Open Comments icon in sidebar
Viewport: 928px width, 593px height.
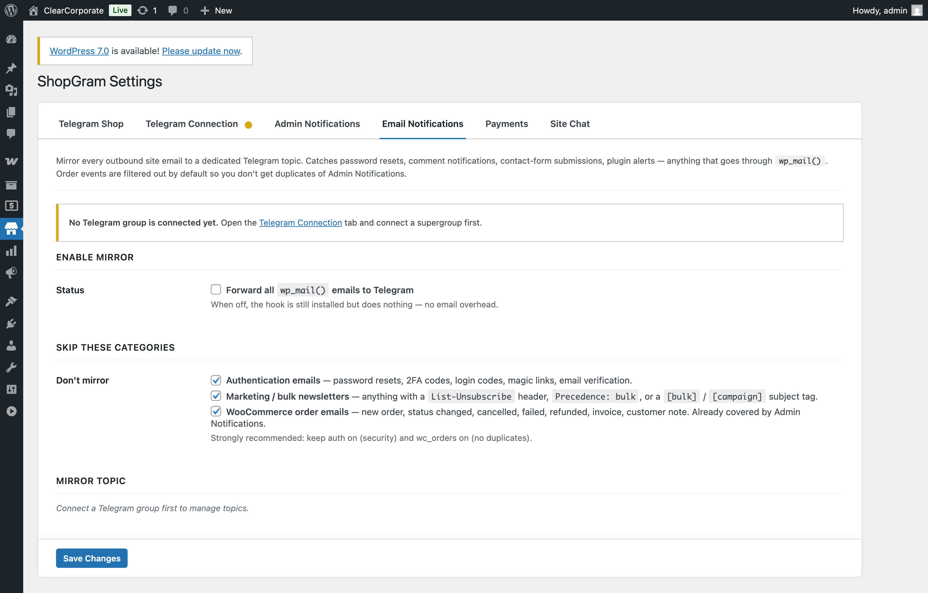click(x=11, y=134)
